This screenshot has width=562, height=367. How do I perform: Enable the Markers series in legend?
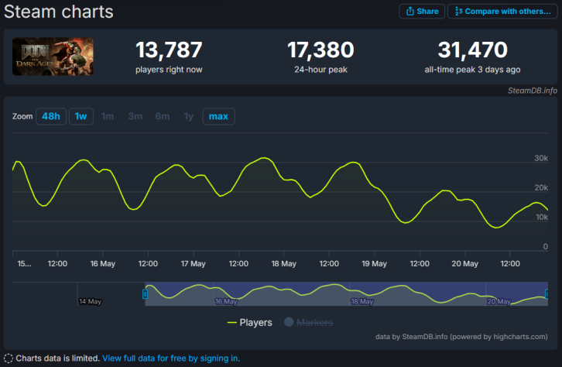(x=309, y=323)
